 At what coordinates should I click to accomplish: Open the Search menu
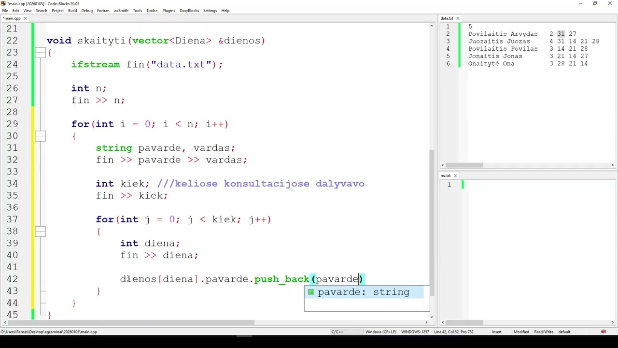(42, 11)
